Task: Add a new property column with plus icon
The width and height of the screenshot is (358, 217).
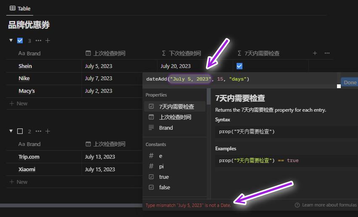Action: pyautogui.click(x=315, y=53)
